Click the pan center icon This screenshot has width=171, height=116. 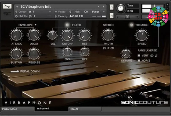click(x=128, y=17)
